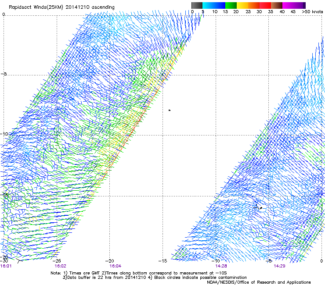Image resolution: width=325 pixels, height=285 pixels.
Task: Click the -5 latitude axis label at left
Action: point(4,74)
